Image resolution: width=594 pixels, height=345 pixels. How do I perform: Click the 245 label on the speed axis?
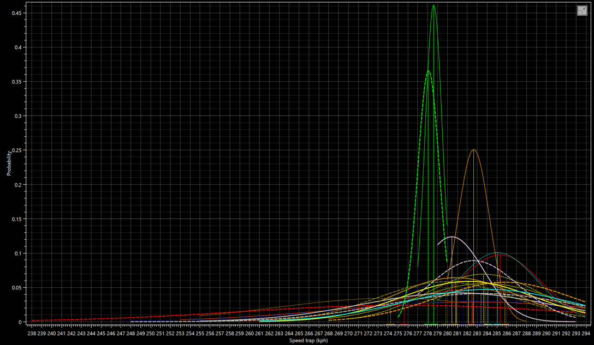(x=101, y=333)
